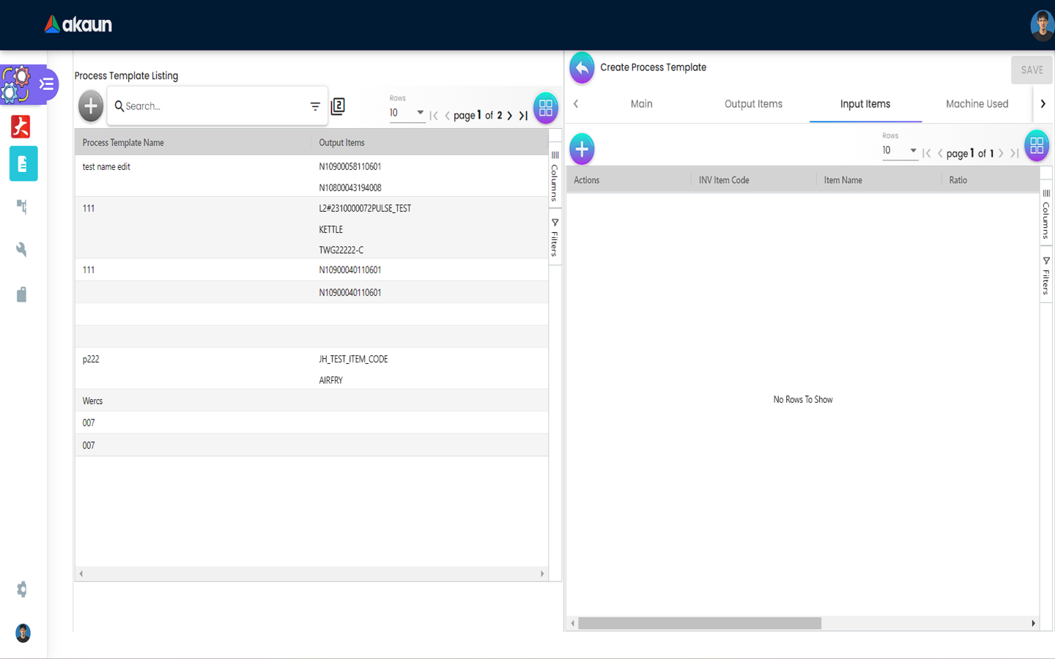1055x659 pixels.
Task: Open the wrench tool in sidebar
Action: (22, 250)
